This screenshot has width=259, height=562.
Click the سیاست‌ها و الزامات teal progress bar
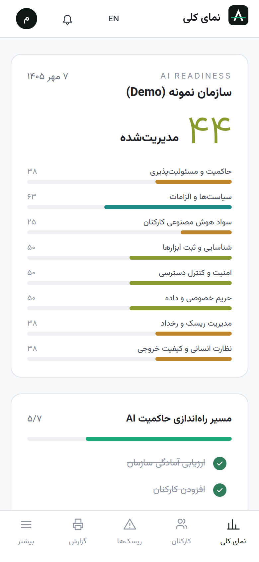[168, 207]
